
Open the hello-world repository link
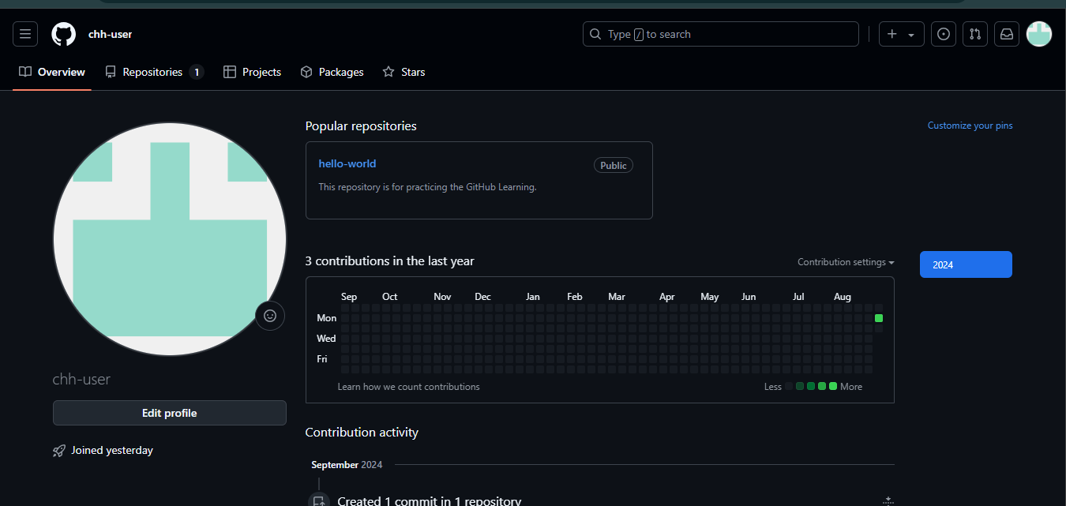[x=347, y=163]
